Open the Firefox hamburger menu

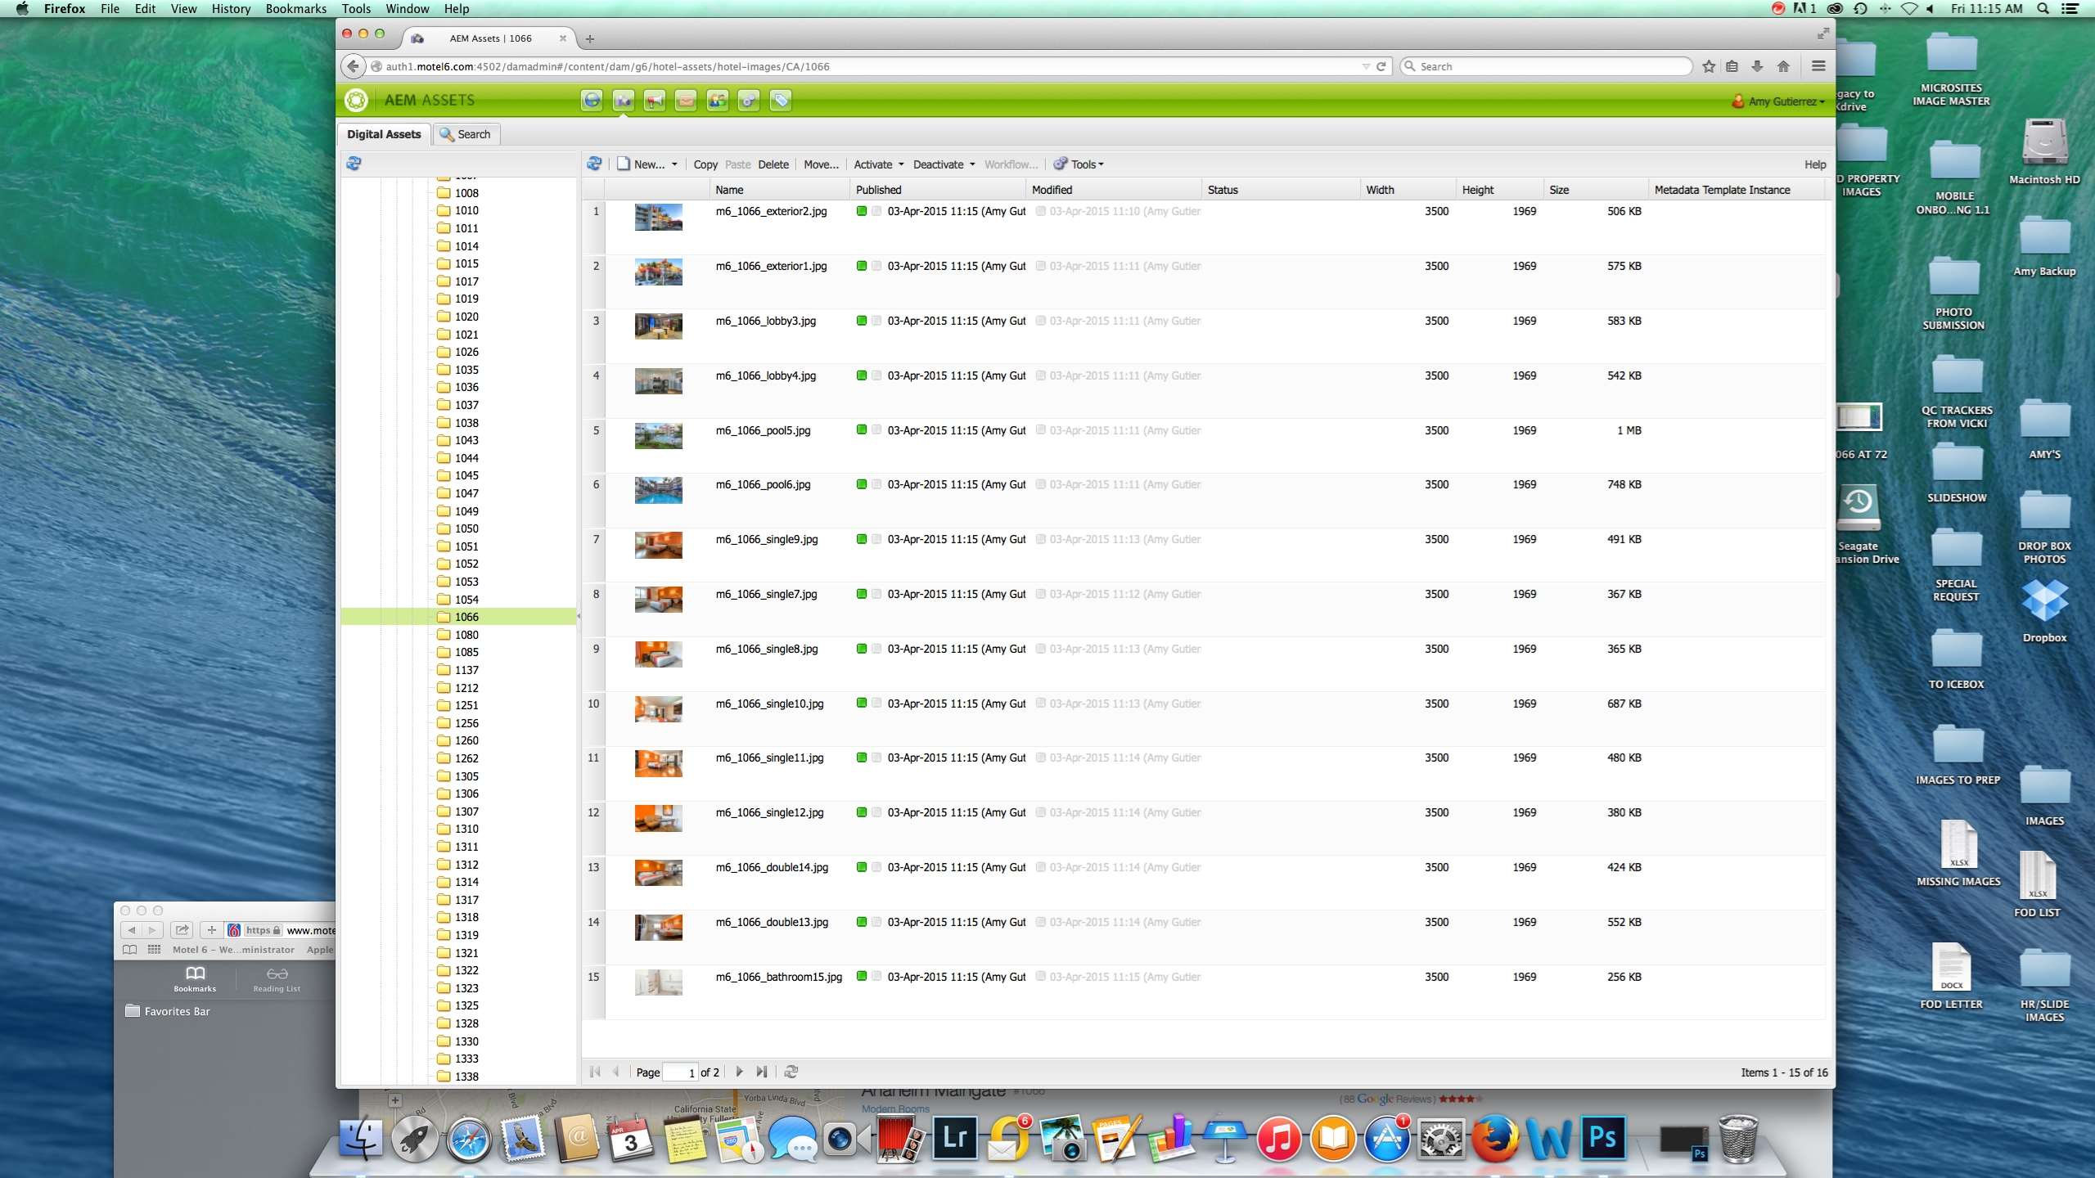[x=1818, y=66]
